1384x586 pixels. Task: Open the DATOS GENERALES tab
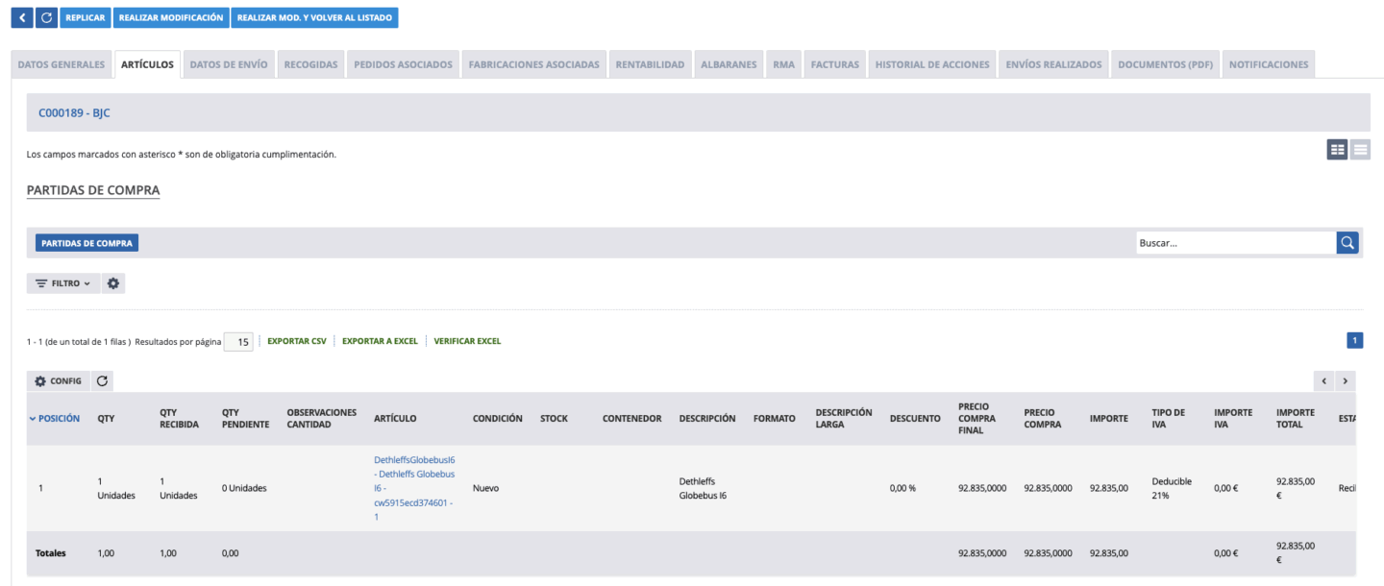tap(62, 64)
